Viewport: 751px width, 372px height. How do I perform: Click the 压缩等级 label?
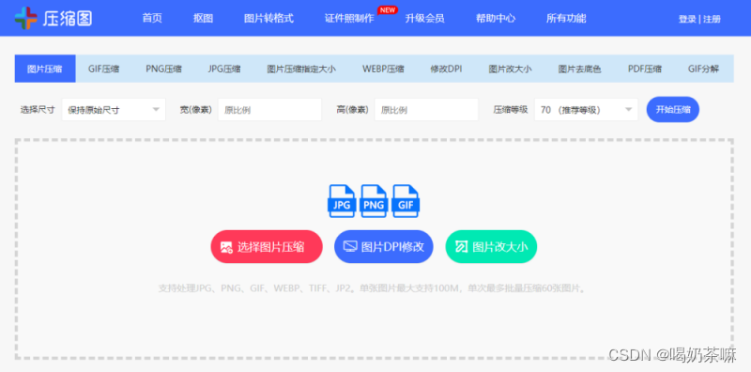(x=511, y=110)
